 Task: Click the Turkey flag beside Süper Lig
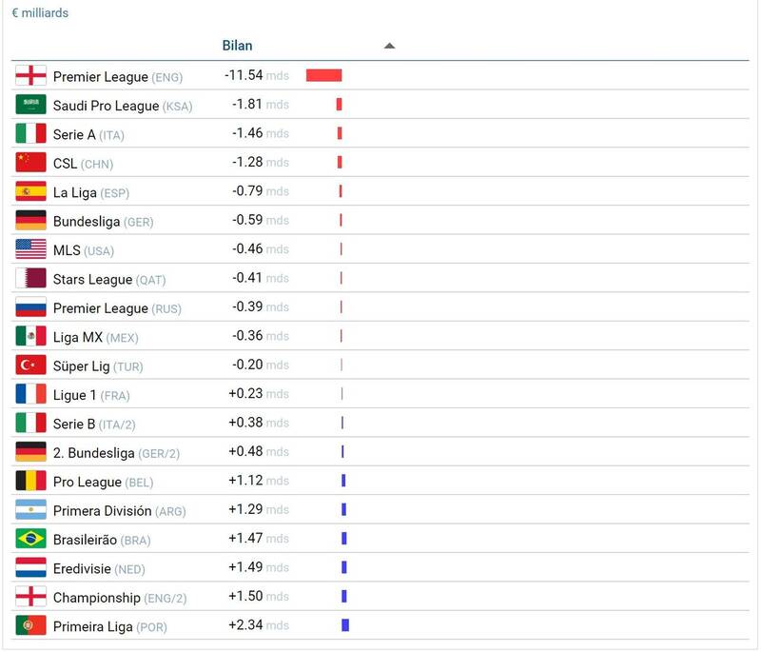click(30, 366)
